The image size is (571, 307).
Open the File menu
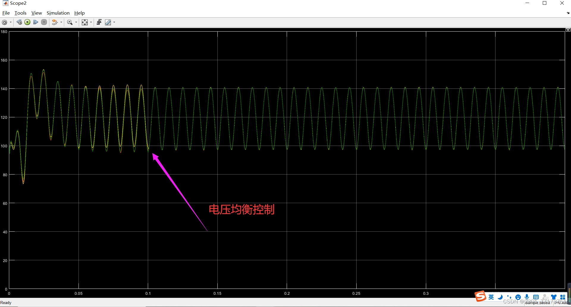[x=6, y=13]
